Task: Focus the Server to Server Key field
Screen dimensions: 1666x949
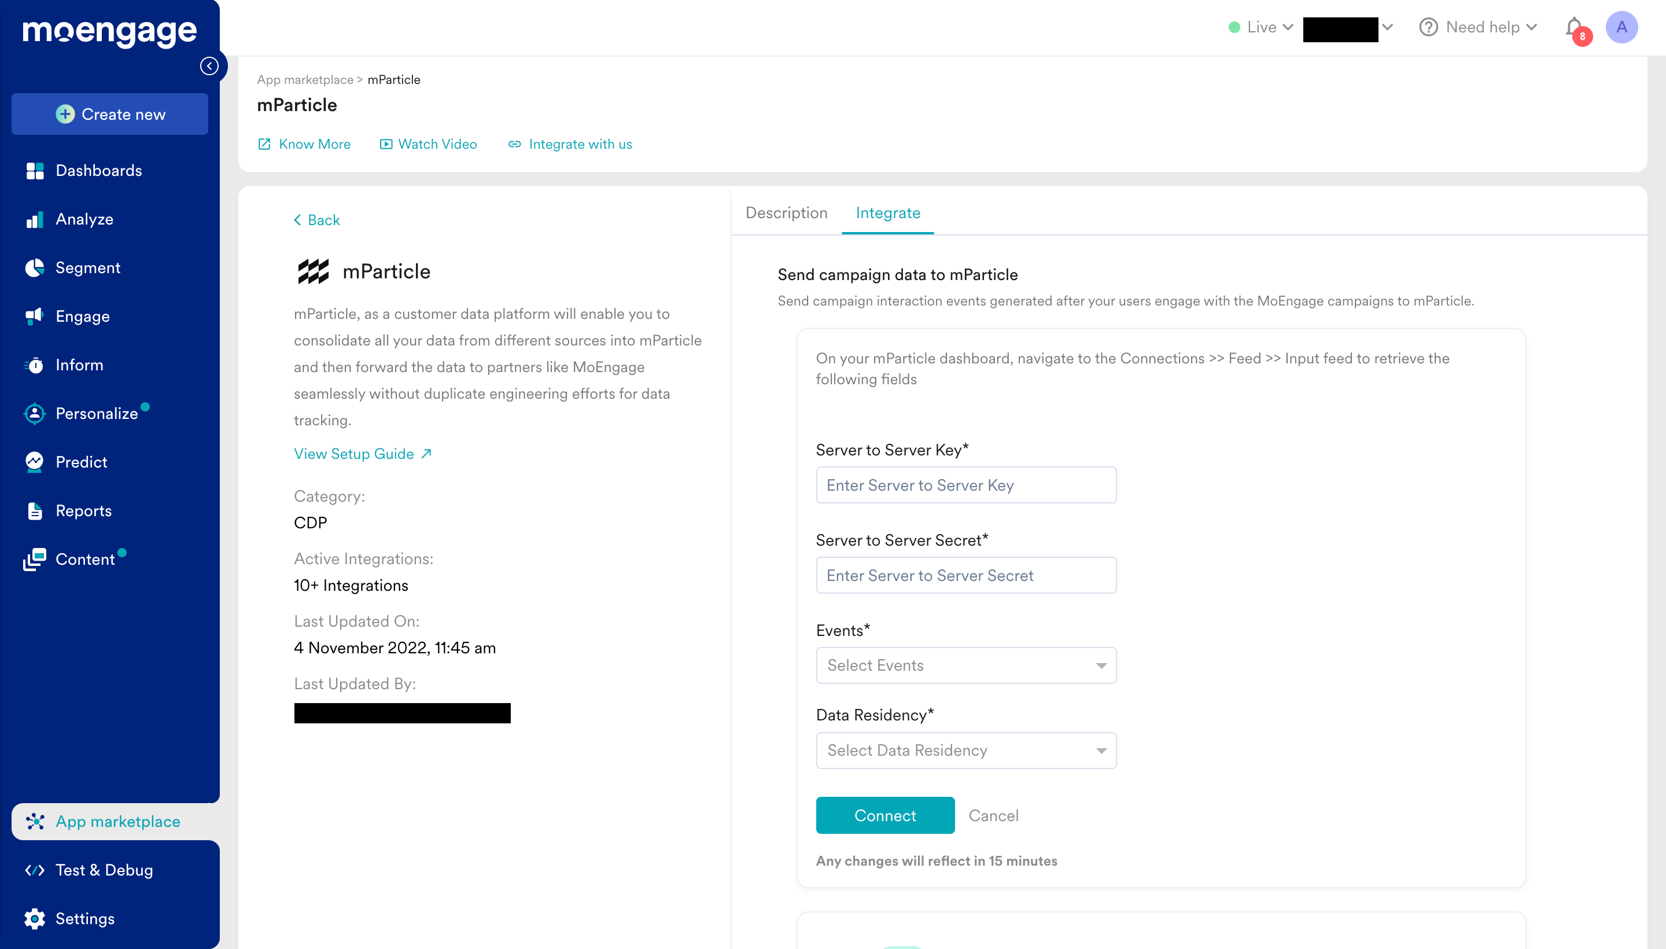Action: pyautogui.click(x=965, y=485)
